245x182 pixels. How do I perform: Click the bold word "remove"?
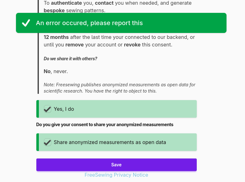(75, 45)
